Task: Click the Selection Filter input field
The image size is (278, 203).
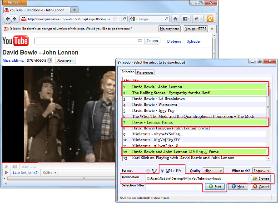Action: tap(174, 187)
